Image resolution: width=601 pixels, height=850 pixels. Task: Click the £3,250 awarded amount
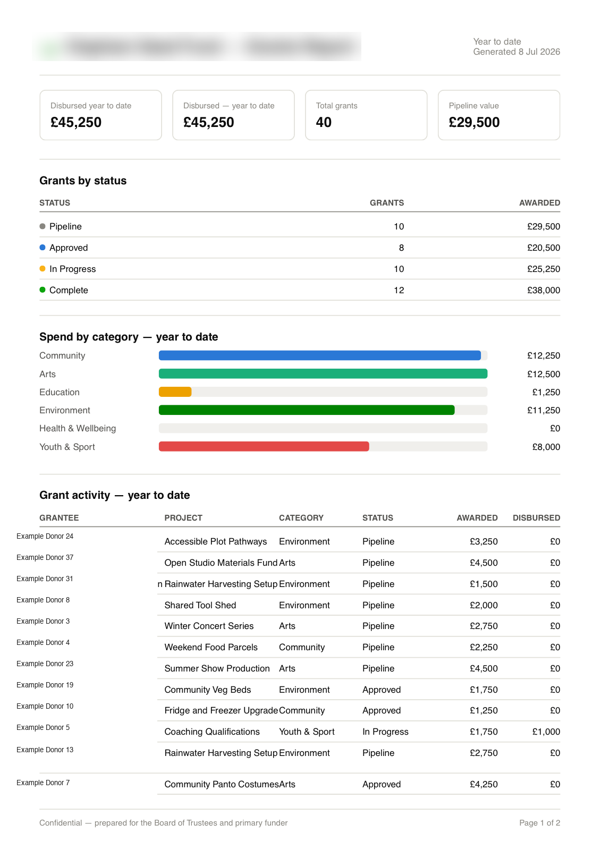tap(484, 541)
